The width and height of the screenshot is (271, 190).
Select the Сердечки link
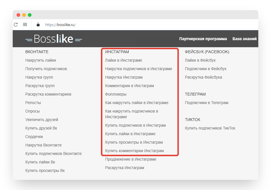pos(34,137)
